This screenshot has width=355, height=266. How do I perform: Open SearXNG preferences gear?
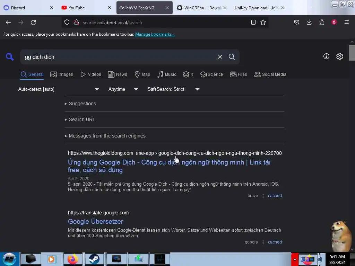[339, 56]
